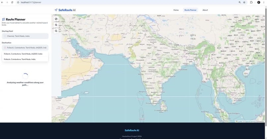
Task: Go to the Home page
Action: (176, 10)
